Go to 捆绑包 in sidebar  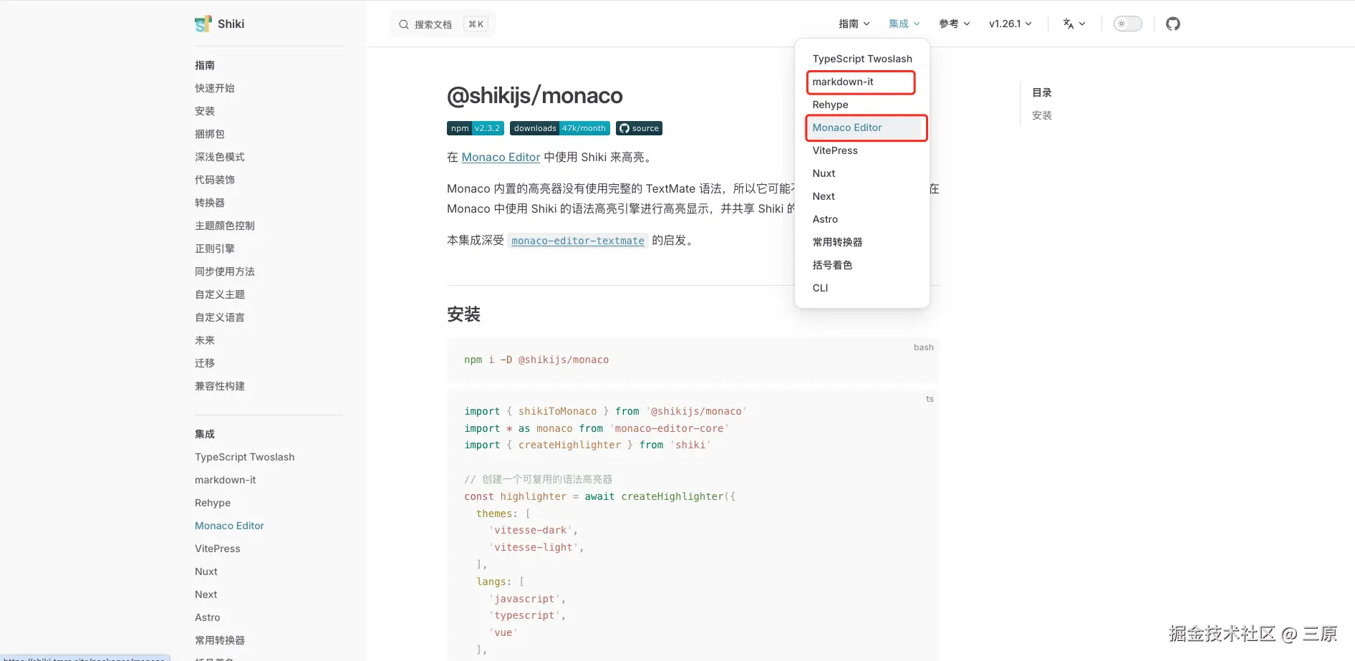pyautogui.click(x=210, y=134)
